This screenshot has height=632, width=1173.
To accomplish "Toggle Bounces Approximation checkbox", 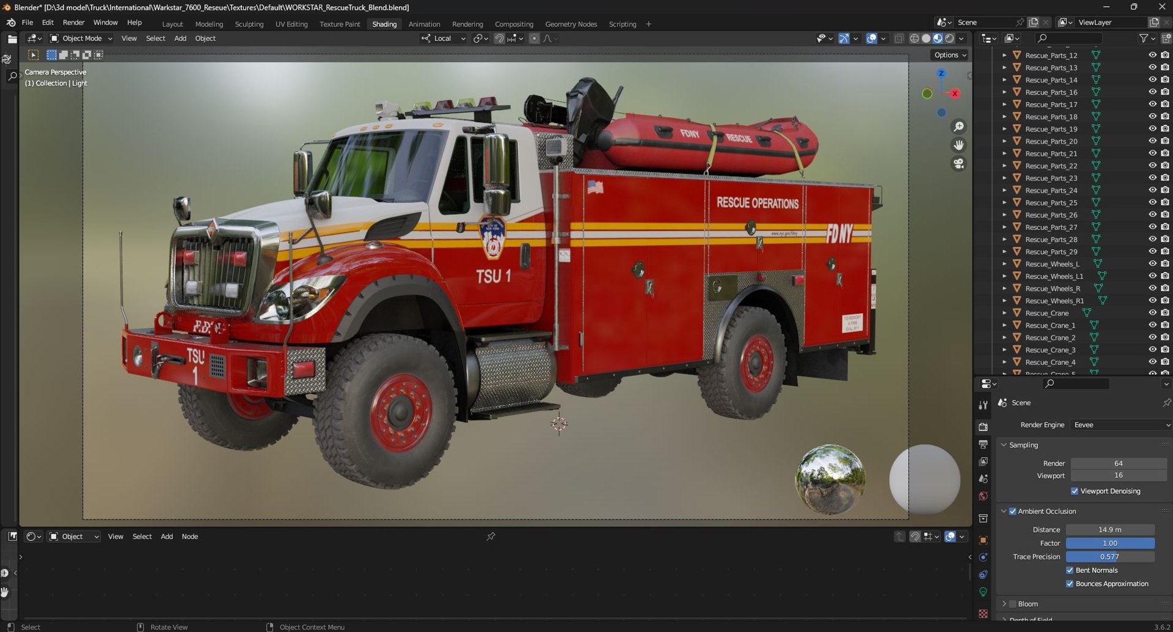I will (x=1070, y=584).
